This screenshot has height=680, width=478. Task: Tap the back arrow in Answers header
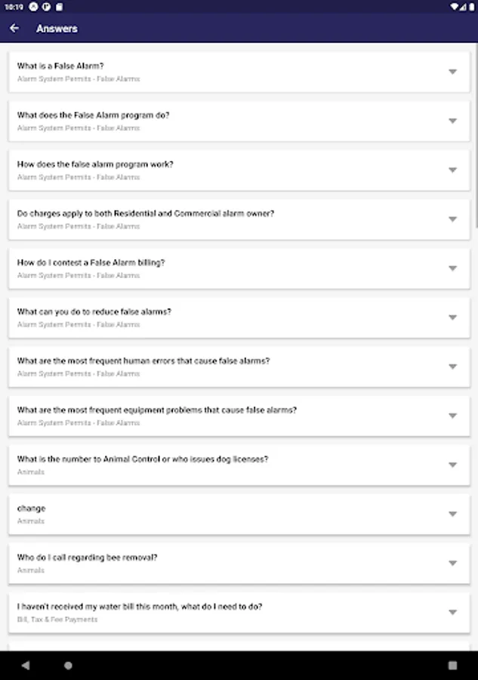point(14,29)
